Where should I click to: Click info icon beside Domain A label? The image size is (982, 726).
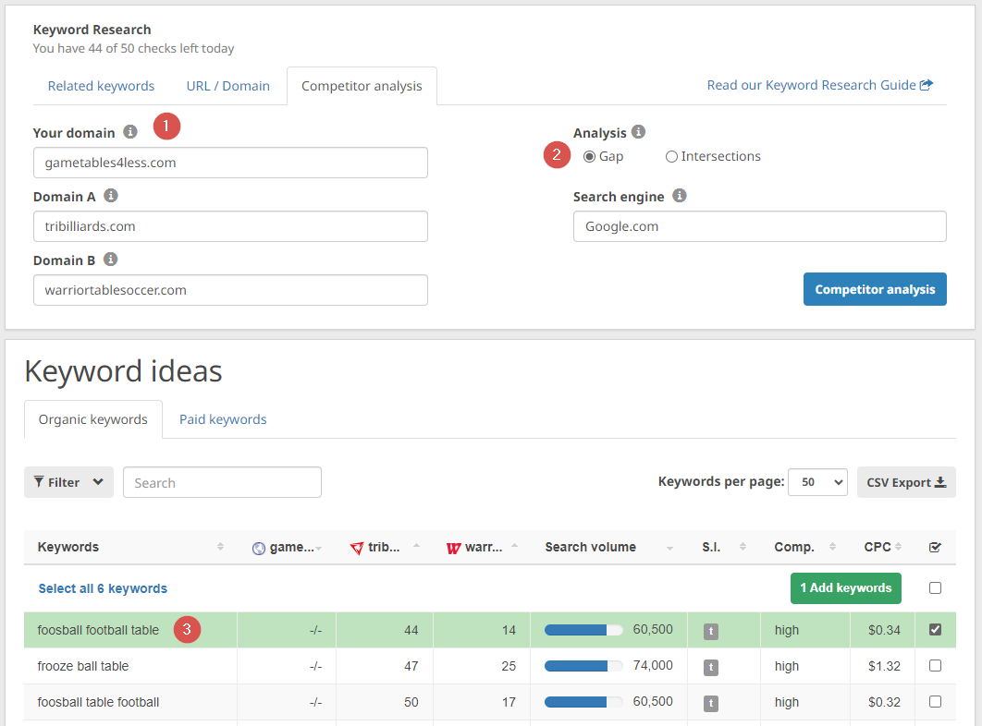tap(111, 196)
